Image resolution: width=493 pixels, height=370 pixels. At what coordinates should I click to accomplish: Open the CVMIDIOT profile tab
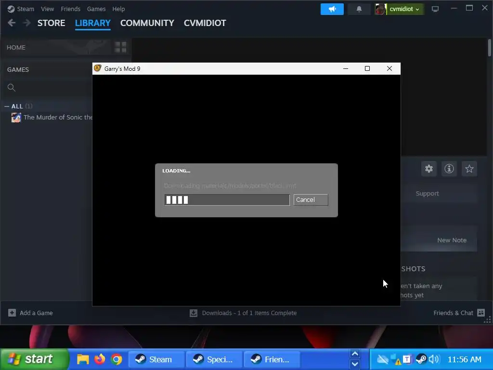[205, 23]
